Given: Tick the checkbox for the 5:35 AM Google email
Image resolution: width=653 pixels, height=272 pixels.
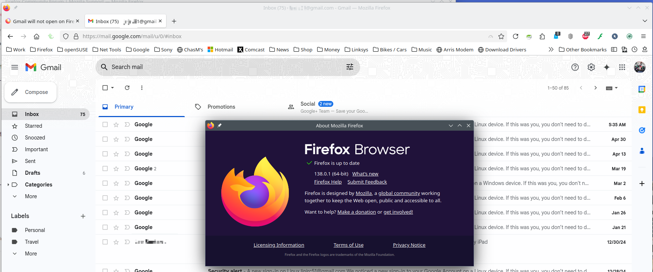Looking at the screenshot, I should tap(105, 124).
